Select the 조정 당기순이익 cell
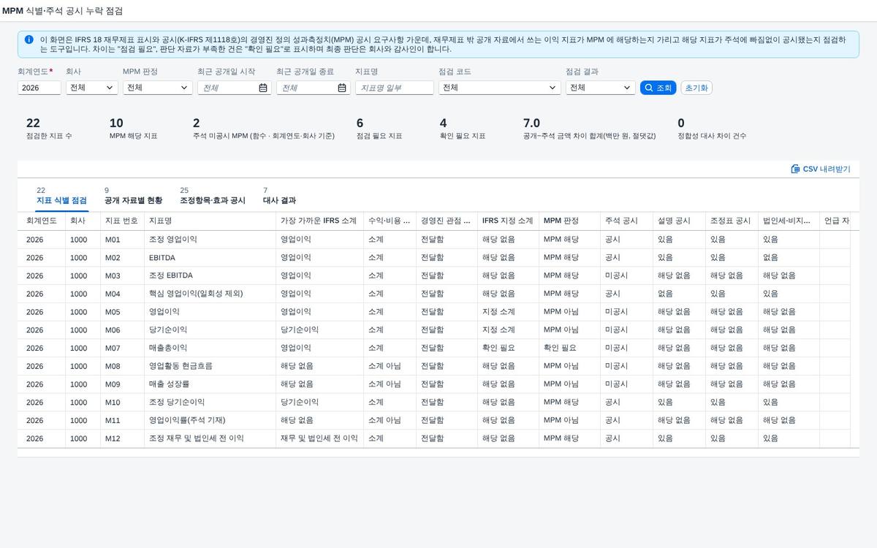 pos(210,403)
